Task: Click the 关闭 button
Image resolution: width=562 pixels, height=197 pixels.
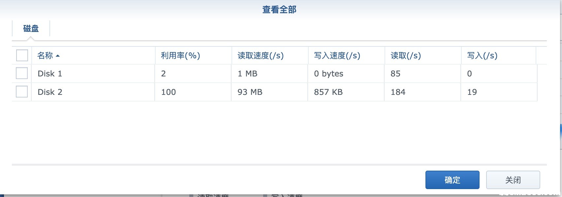Action: point(513,180)
